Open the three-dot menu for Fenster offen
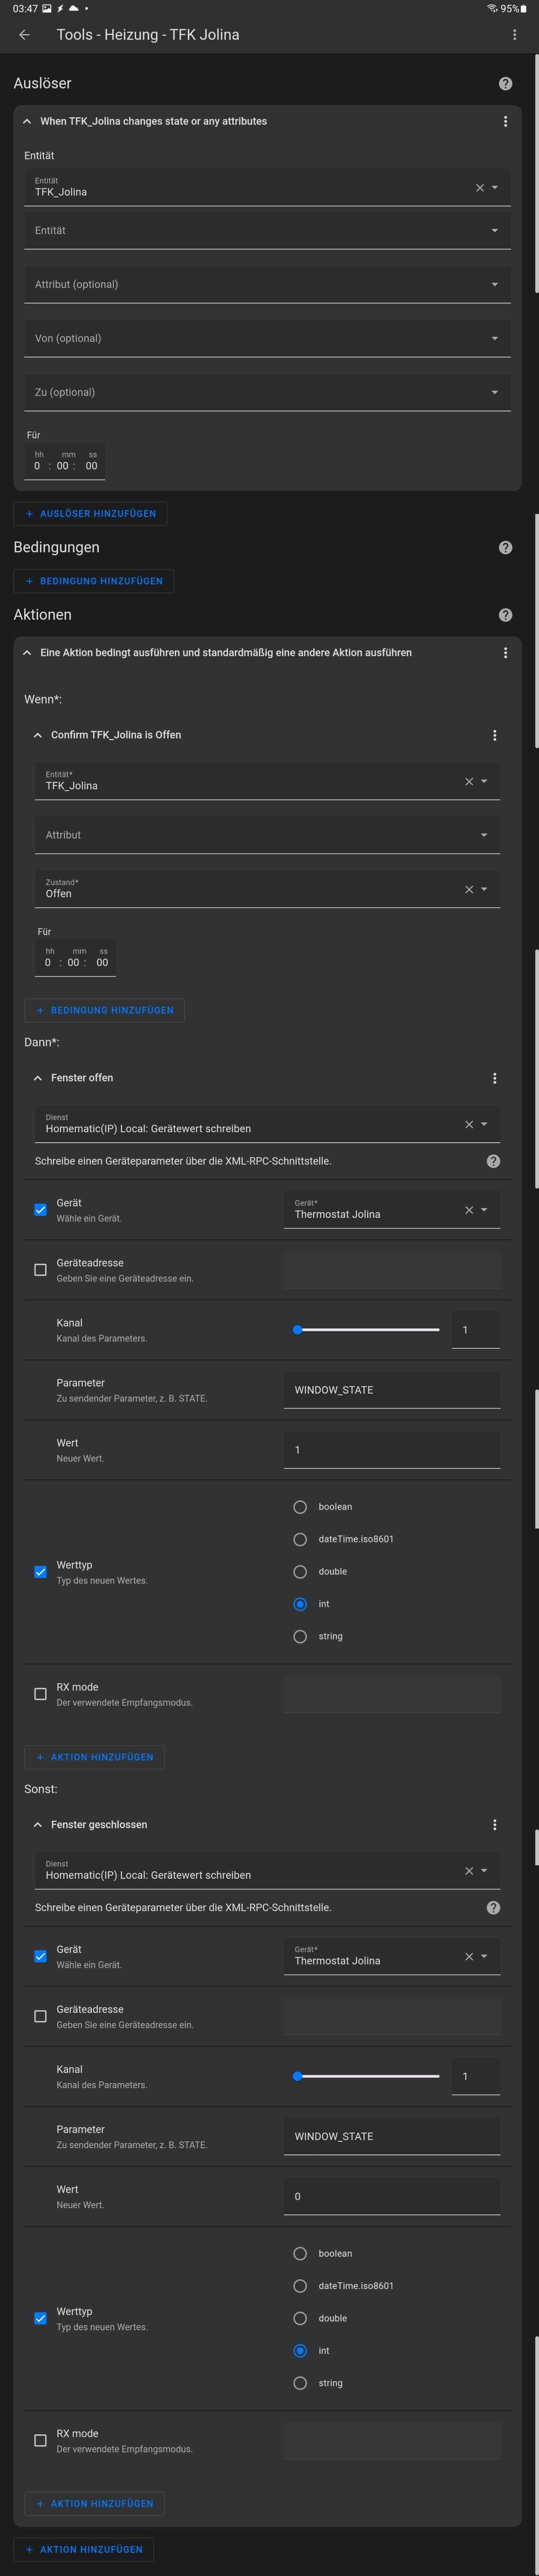The height and width of the screenshot is (2576, 539). pyautogui.click(x=494, y=1078)
